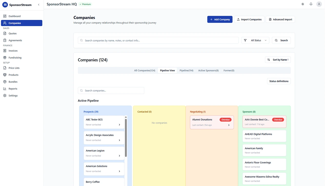Open the Alumni Donations card arrow
Screen dimensions: 325x186
click(x=229, y=125)
